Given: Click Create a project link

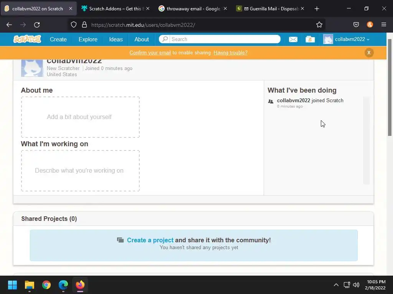Looking at the screenshot, I should (x=150, y=240).
